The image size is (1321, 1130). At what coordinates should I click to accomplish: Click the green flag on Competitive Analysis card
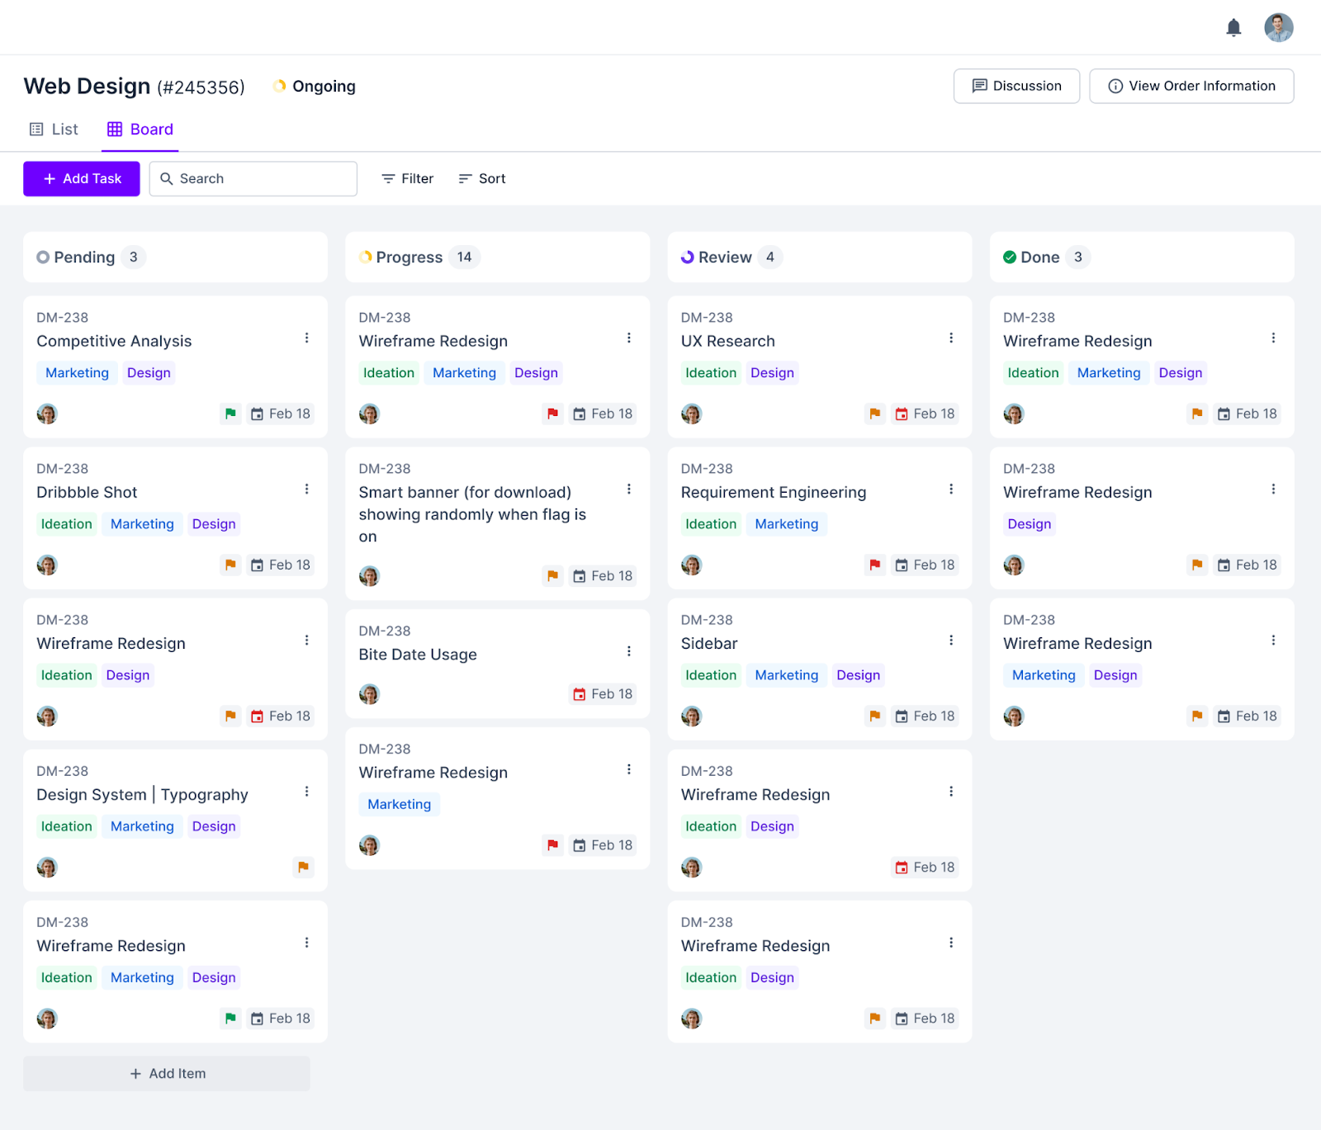click(230, 414)
